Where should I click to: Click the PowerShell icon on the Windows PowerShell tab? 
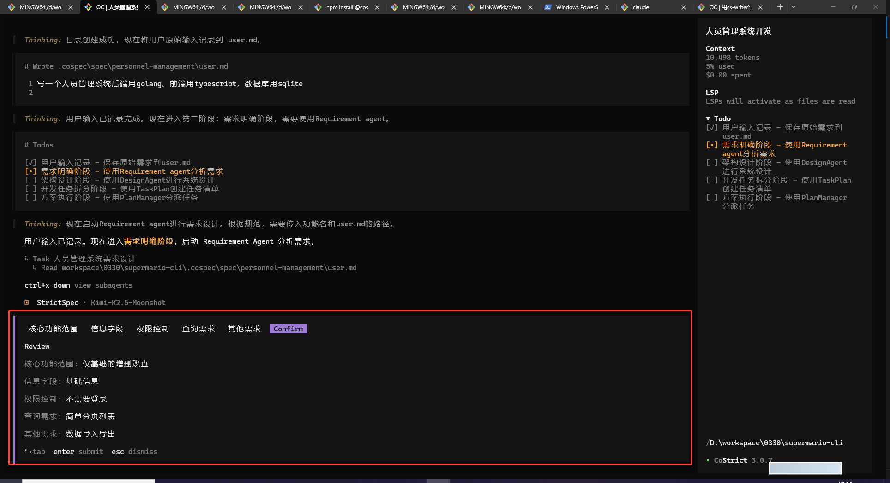click(x=547, y=7)
